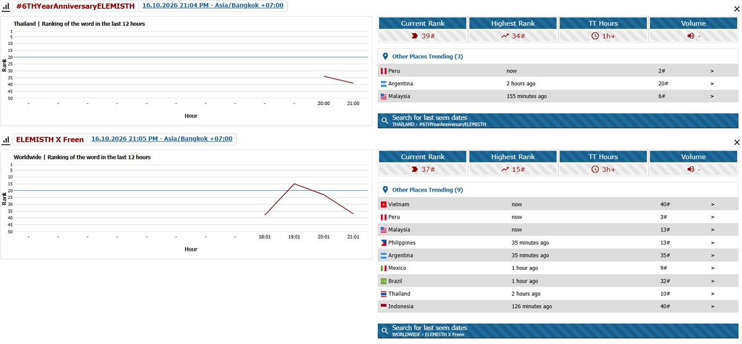Select Highest Rank header above 15#
The image size is (742, 344).
(x=513, y=157)
